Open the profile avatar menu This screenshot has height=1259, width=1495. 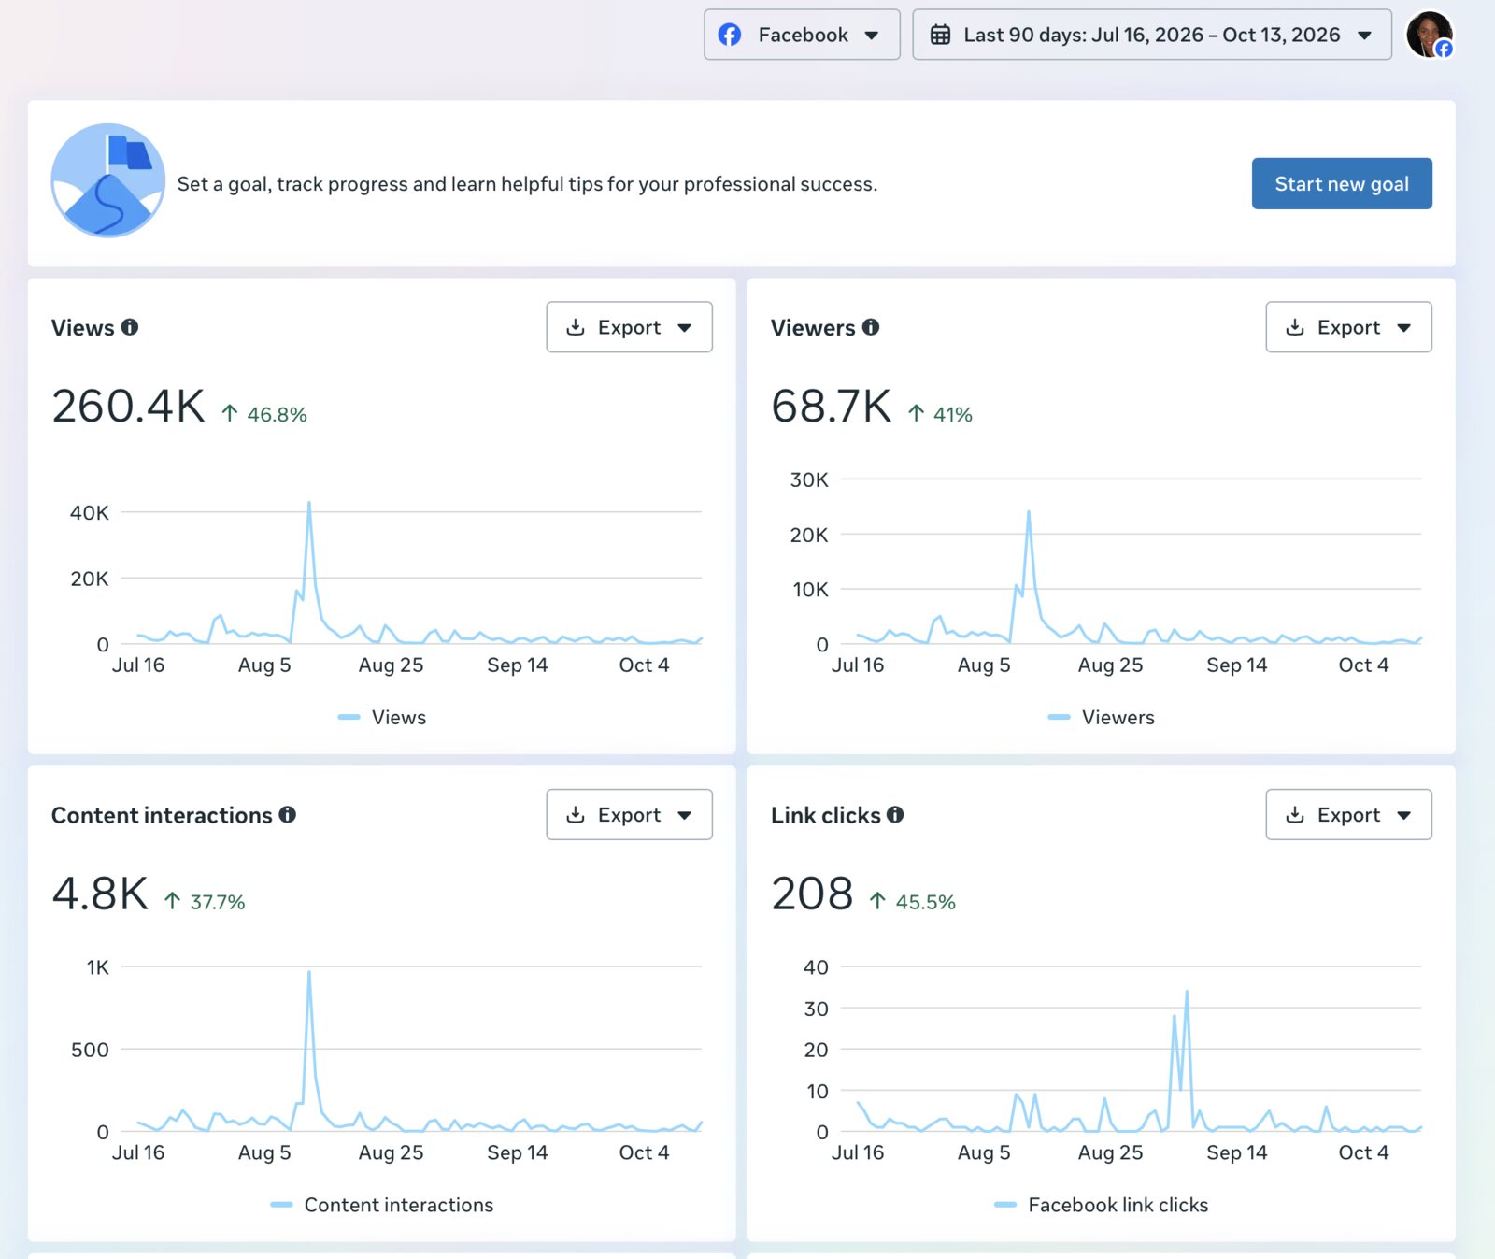click(1430, 35)
